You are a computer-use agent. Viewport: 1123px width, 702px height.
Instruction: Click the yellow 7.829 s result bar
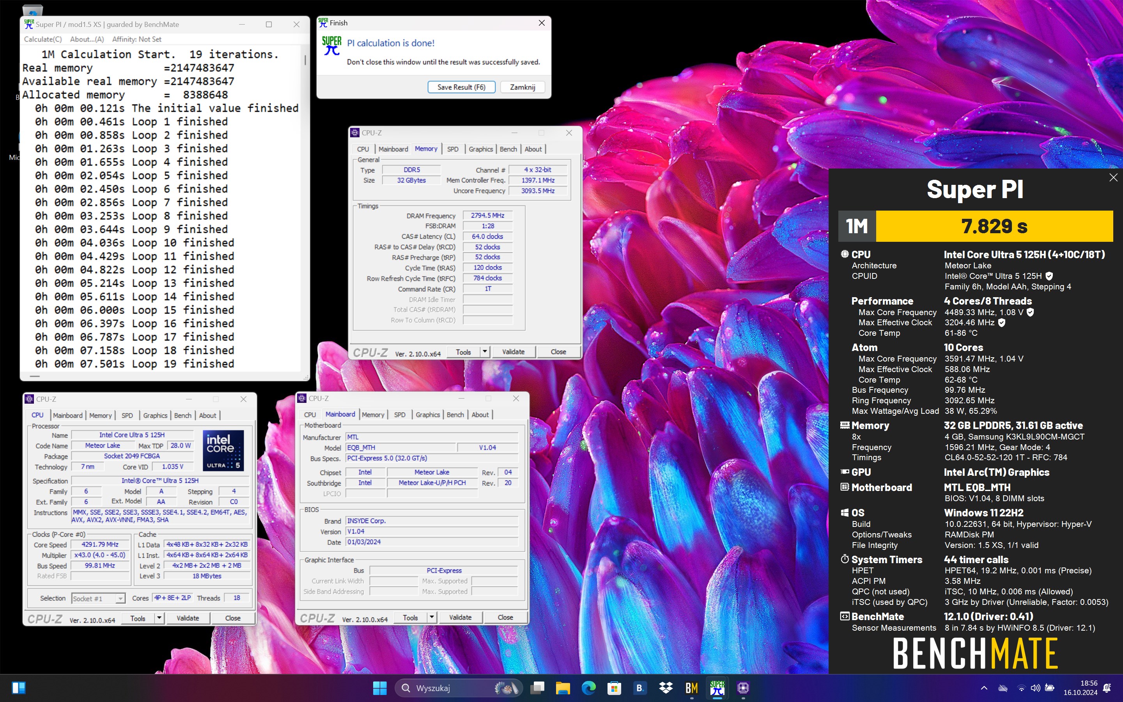tap(994, 226)
